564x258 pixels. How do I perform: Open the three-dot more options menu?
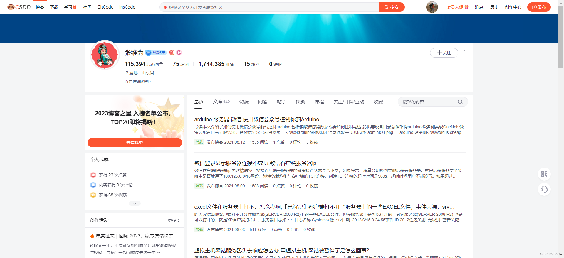464,53
